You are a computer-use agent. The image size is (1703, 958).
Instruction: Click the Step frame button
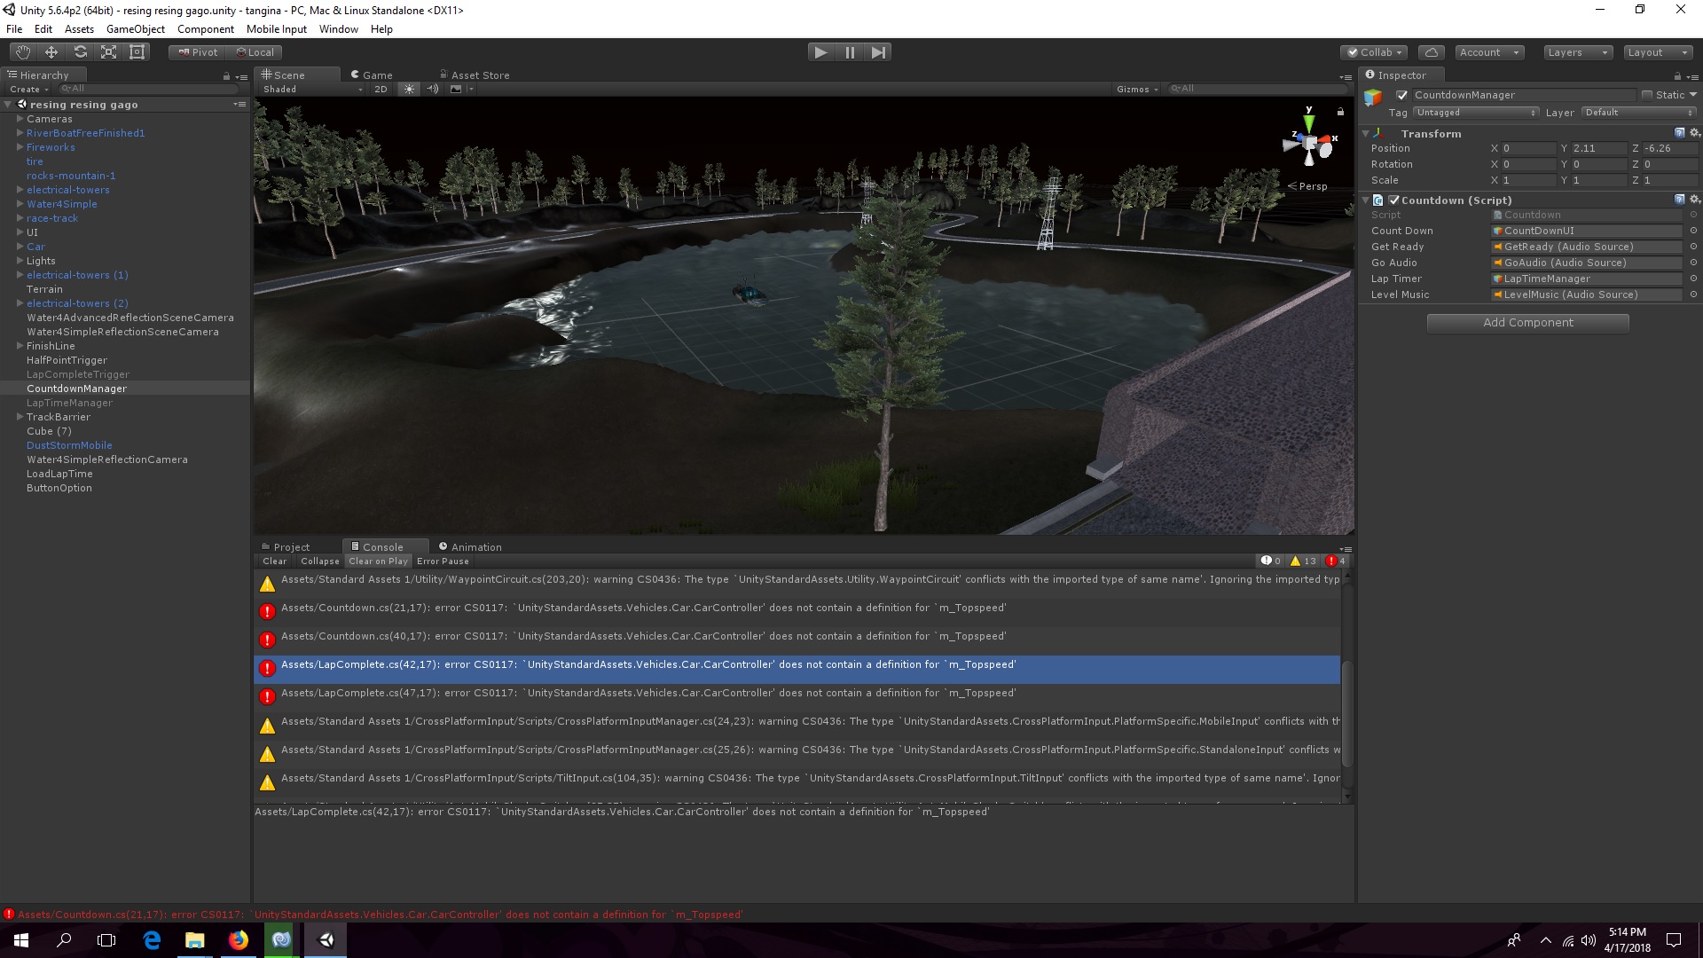pyautogui.click(x=878, y=52)
